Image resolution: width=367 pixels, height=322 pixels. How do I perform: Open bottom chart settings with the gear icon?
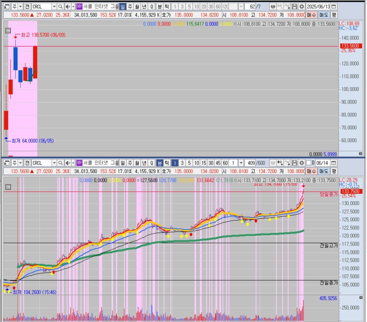click(302, 163)
